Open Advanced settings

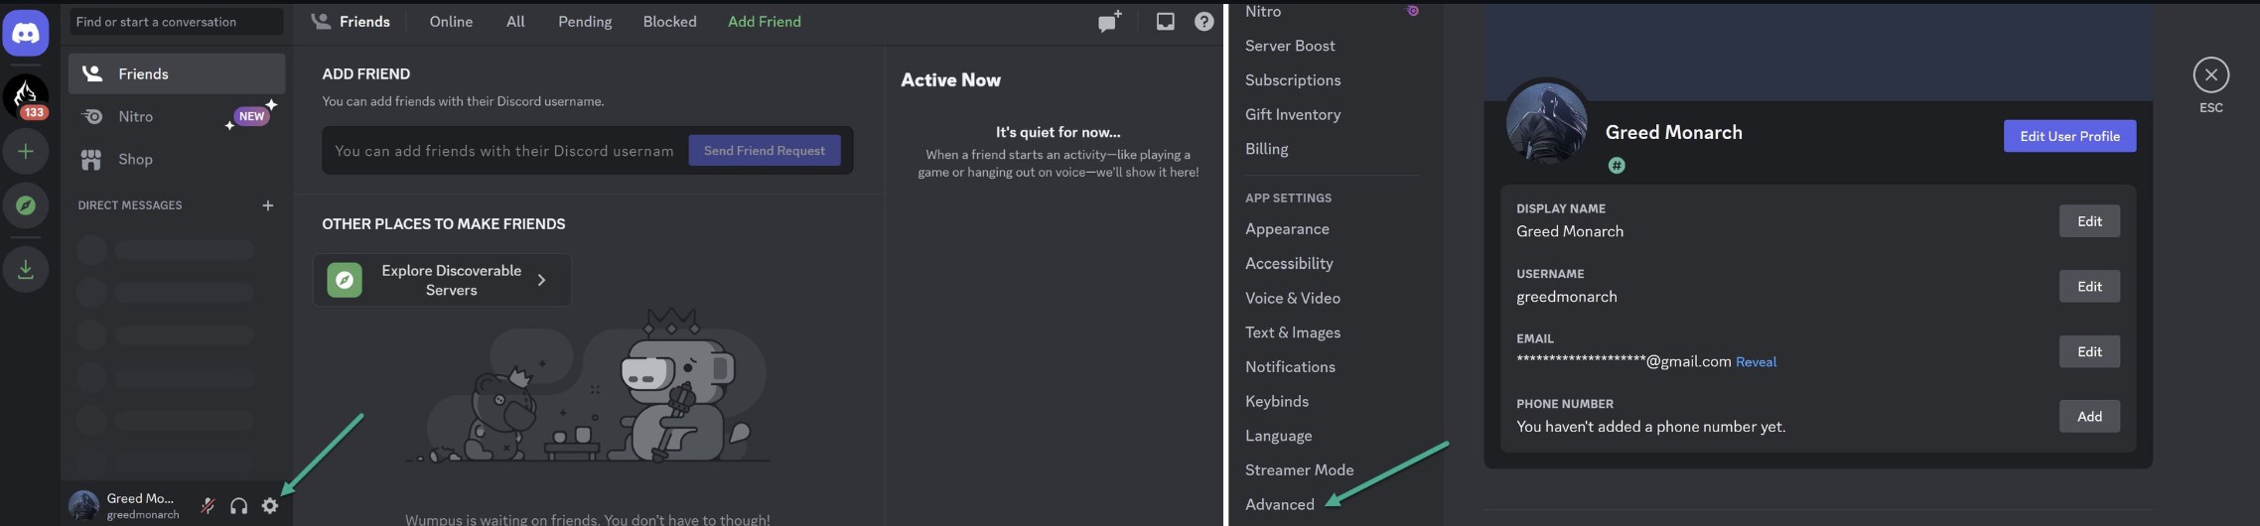pos(1280,504)
